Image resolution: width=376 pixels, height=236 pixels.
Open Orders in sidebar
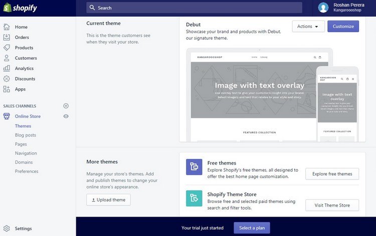(22, 37)
